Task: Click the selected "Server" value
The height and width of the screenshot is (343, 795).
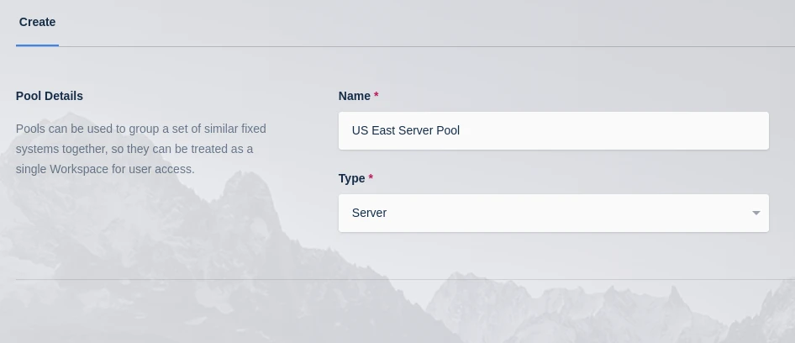Action: pyautogui.click(x=369, y=214)
